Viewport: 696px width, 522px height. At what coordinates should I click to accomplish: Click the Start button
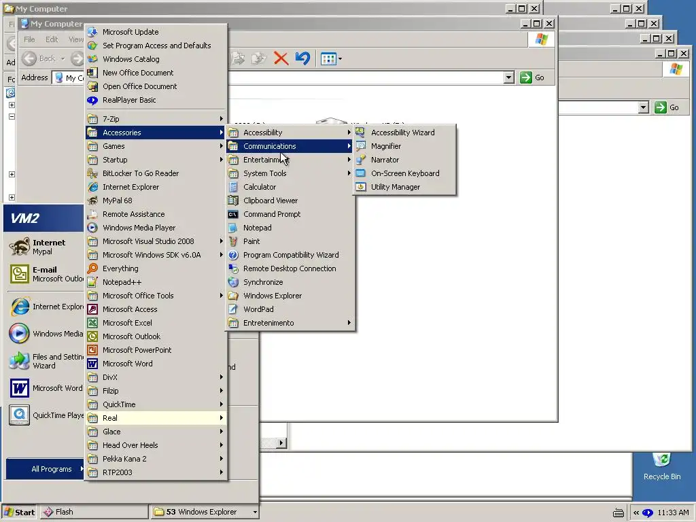coord(20,512)
